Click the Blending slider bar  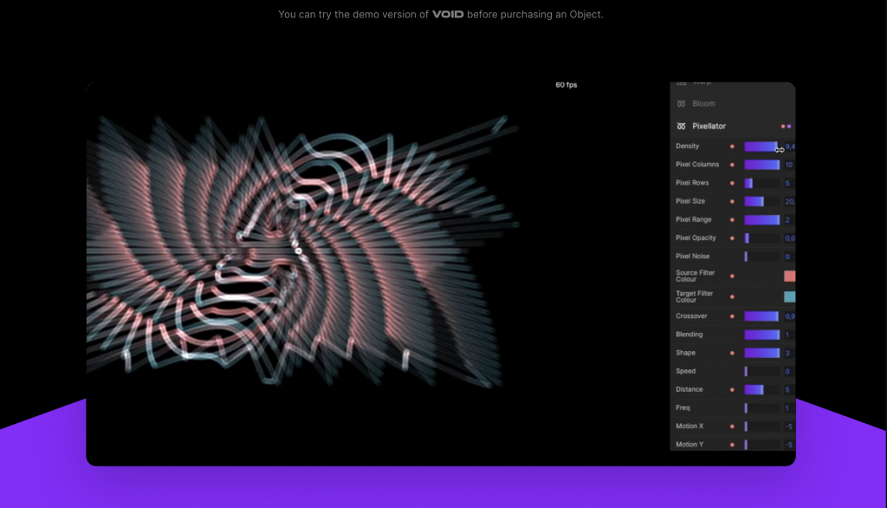(x=761, y=335)
